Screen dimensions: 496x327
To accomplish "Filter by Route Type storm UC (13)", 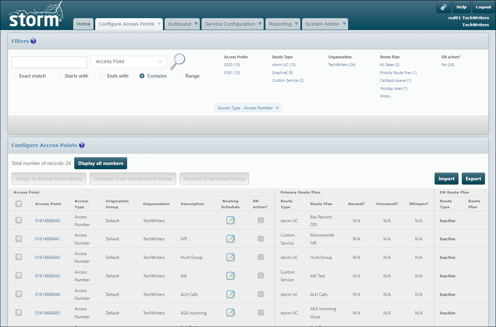I will [x=284, y=65].
